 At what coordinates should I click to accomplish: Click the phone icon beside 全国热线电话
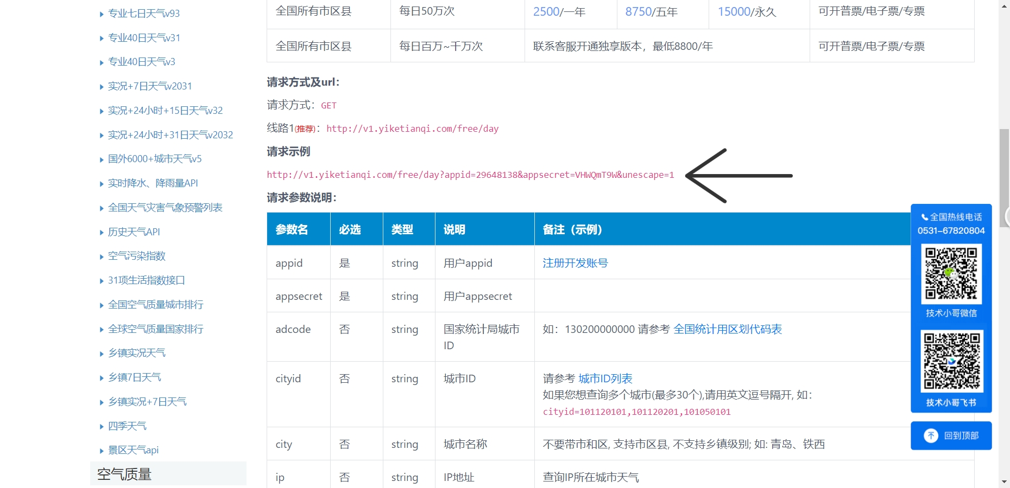click(x=924, y=217)
